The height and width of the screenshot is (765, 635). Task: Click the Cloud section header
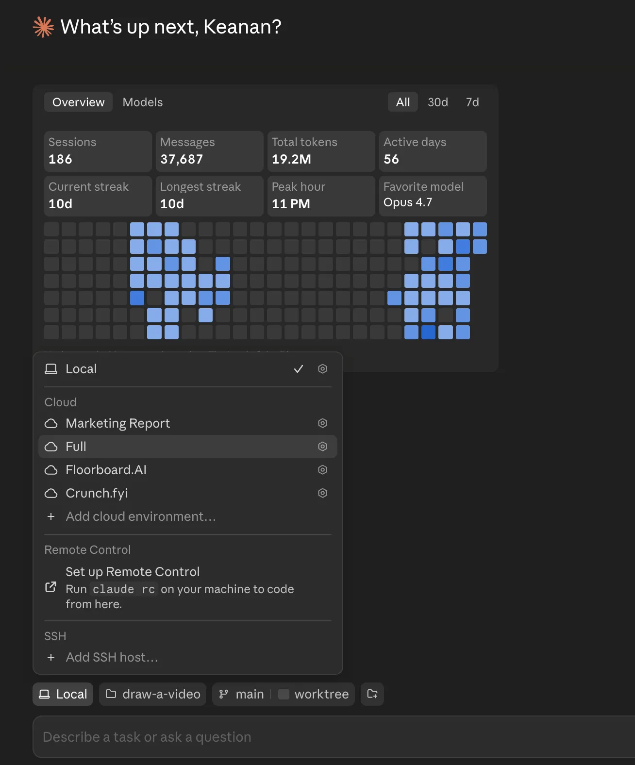pos(60,402)
